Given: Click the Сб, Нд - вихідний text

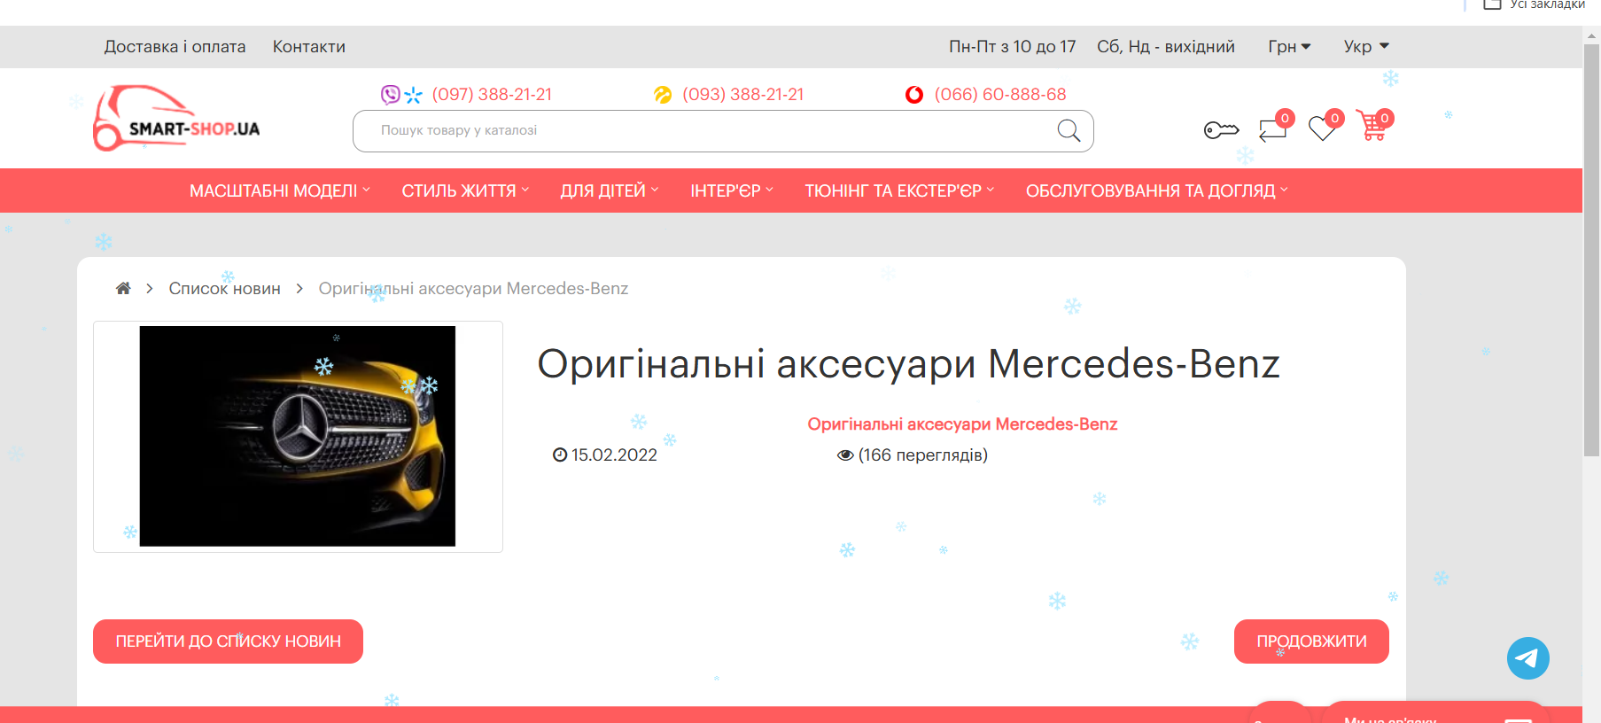Looking at the screenshot, I should (1166, 47).
